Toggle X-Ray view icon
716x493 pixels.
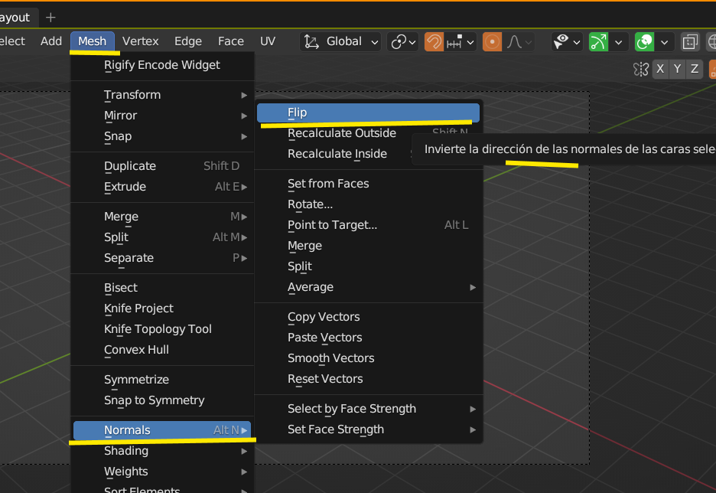pos(690,42)
